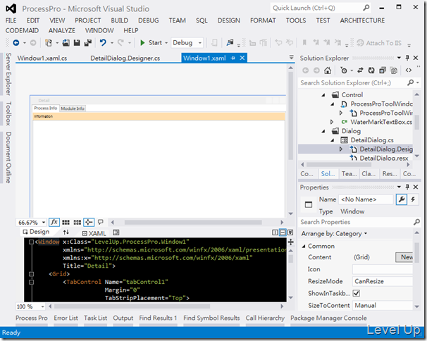427x341 pixels.
Task: Open the Error List panel
Action: click(x=66, y=318)
